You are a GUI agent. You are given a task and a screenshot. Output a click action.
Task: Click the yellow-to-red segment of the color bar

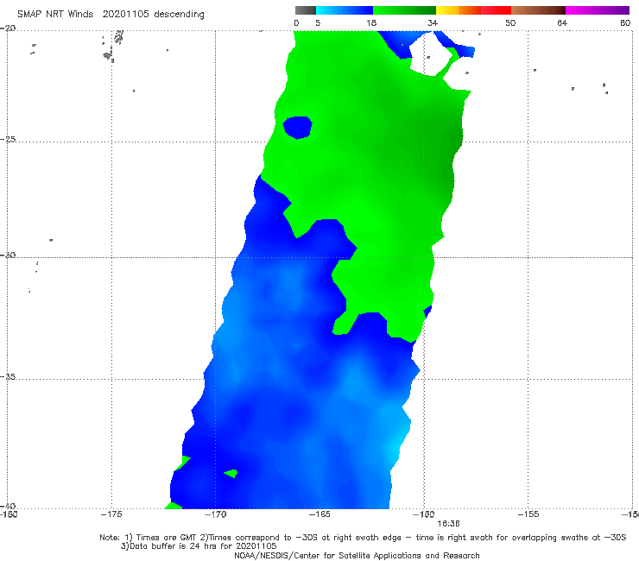click(473, 10)
